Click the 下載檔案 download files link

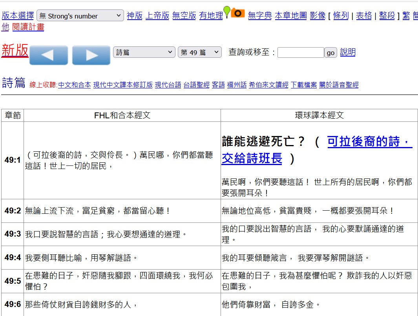(303, 85)
